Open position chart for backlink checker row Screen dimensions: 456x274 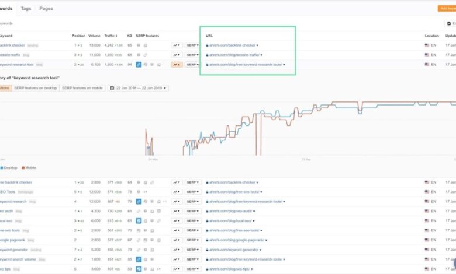point(177,45)
